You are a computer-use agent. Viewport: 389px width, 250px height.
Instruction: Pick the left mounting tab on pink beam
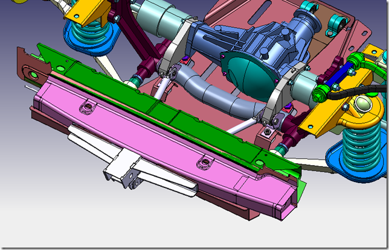(x=88, y=107)
